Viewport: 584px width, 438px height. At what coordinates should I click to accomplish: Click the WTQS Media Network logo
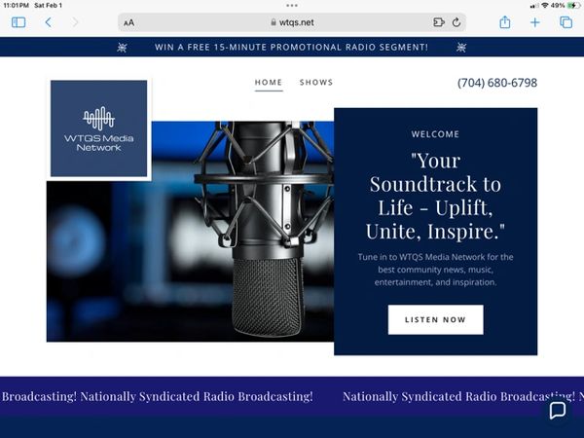click(x=98, y=128)
